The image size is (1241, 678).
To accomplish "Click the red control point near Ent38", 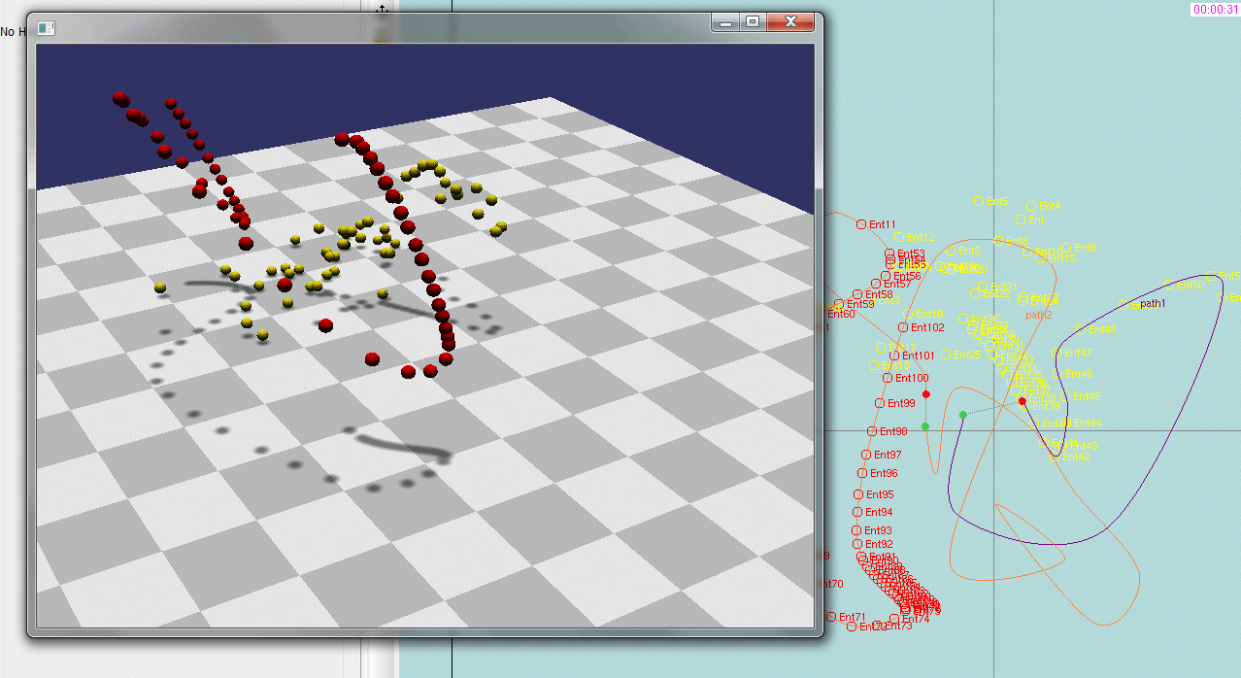I will [x=1022, y=400].
